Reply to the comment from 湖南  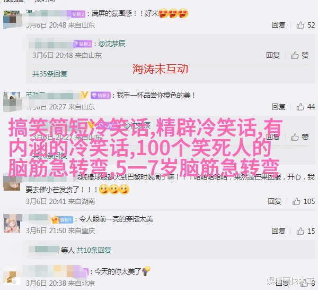[x=275, y=201]
